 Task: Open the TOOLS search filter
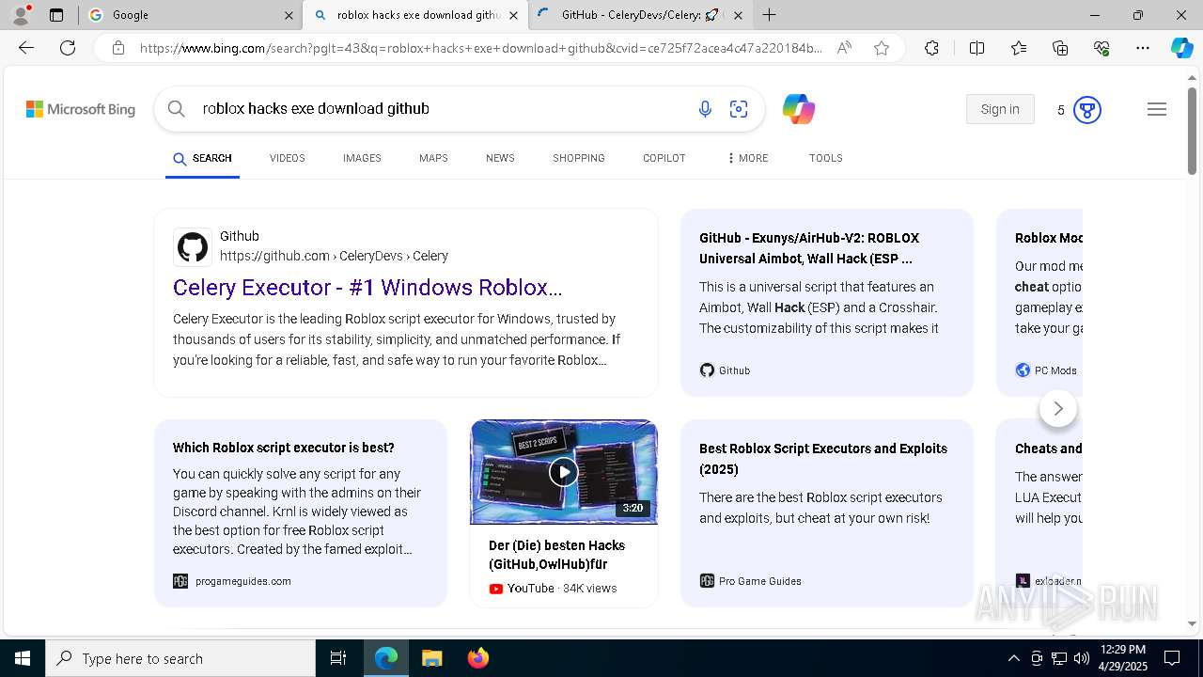(x=826, y=158)
